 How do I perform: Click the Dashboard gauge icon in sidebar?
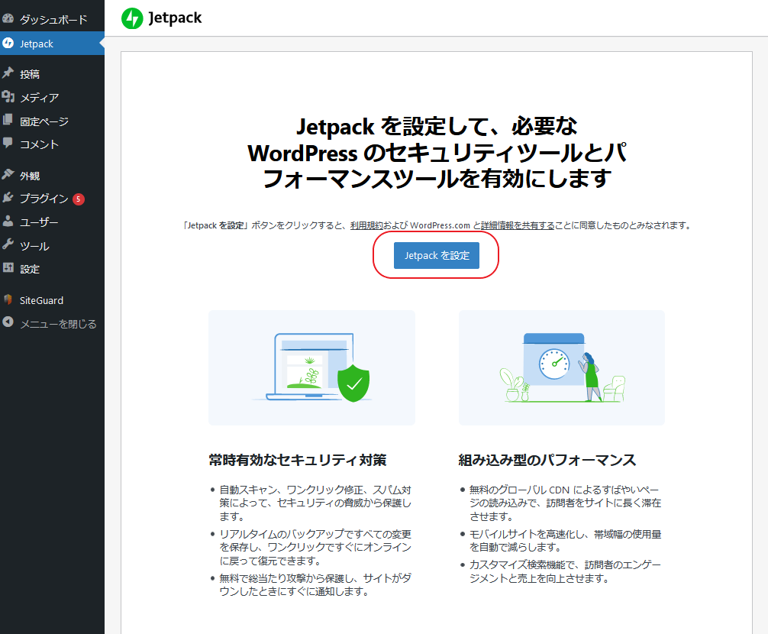(8, 19)
